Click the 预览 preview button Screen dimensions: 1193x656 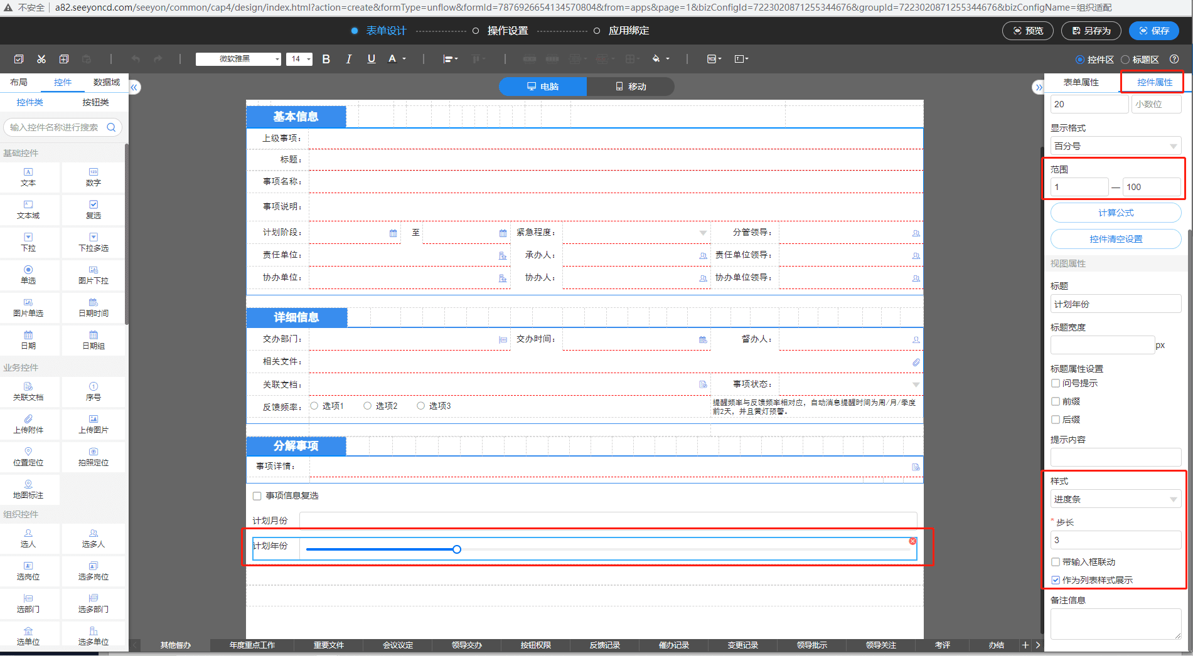coord(1028,31)
